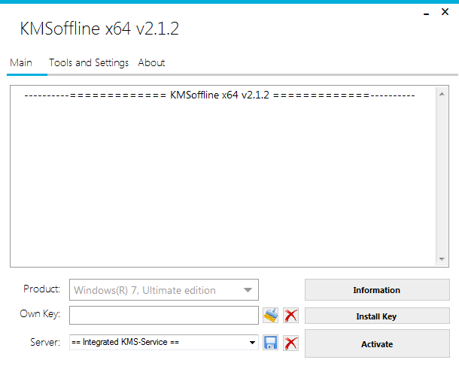
Task: Click the red X beside Own Key
Action: pos(290,316)
